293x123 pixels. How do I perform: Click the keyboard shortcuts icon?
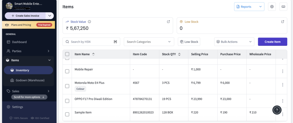coord(283,7)
